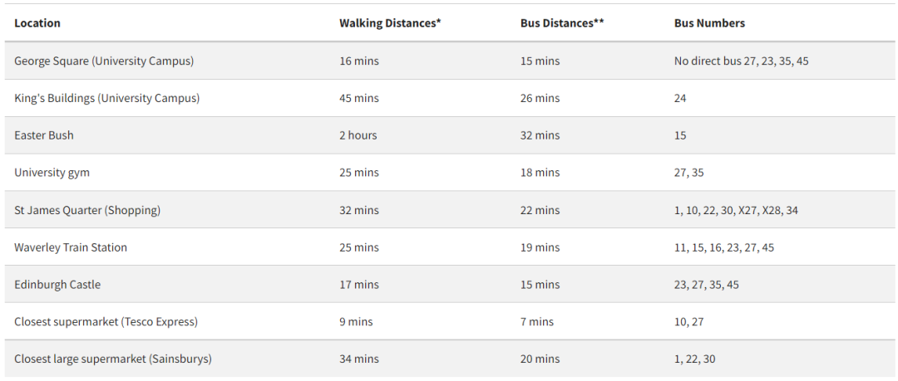The width and height of the screenshot is (898, 381).
Task: Click the Edinburgh Castle row label
Action: coord(57,285)
